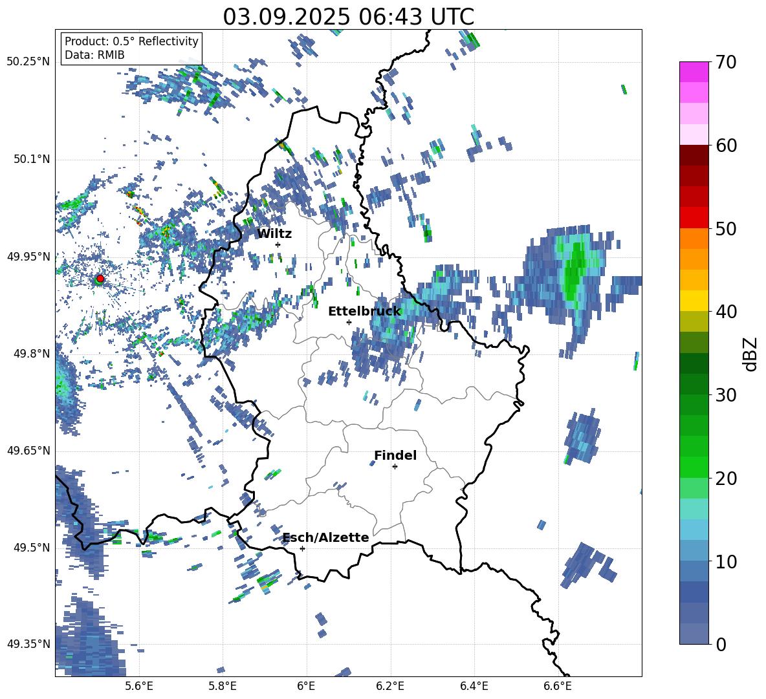
Task: Click the Wiltz city label
Action: coord(274,234)
